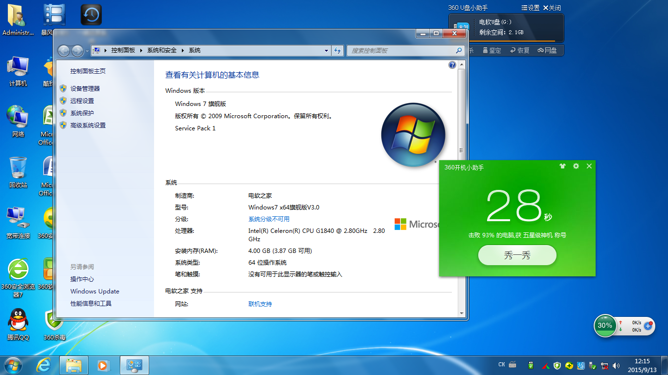Click the yellow plus 360 tray icon

(x=569, y=365)
